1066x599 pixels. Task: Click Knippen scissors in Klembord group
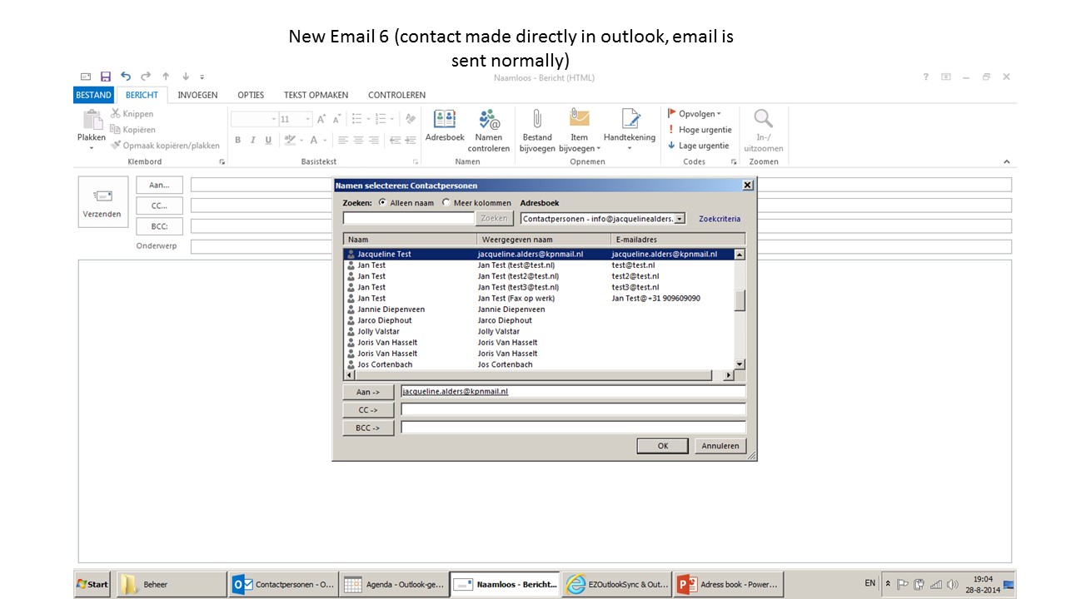[x=132, y=114]
